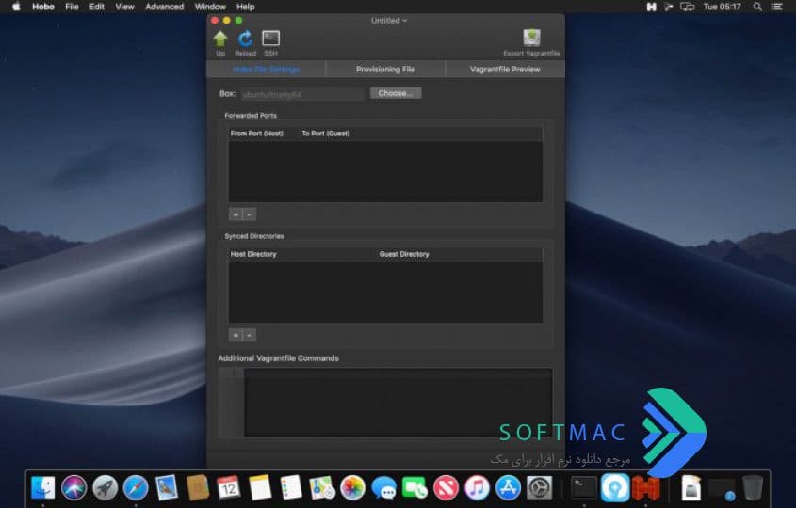Open the File menu
Viewport: 796px width, 508px height.
pyautogui.click(x=72, y=7)
